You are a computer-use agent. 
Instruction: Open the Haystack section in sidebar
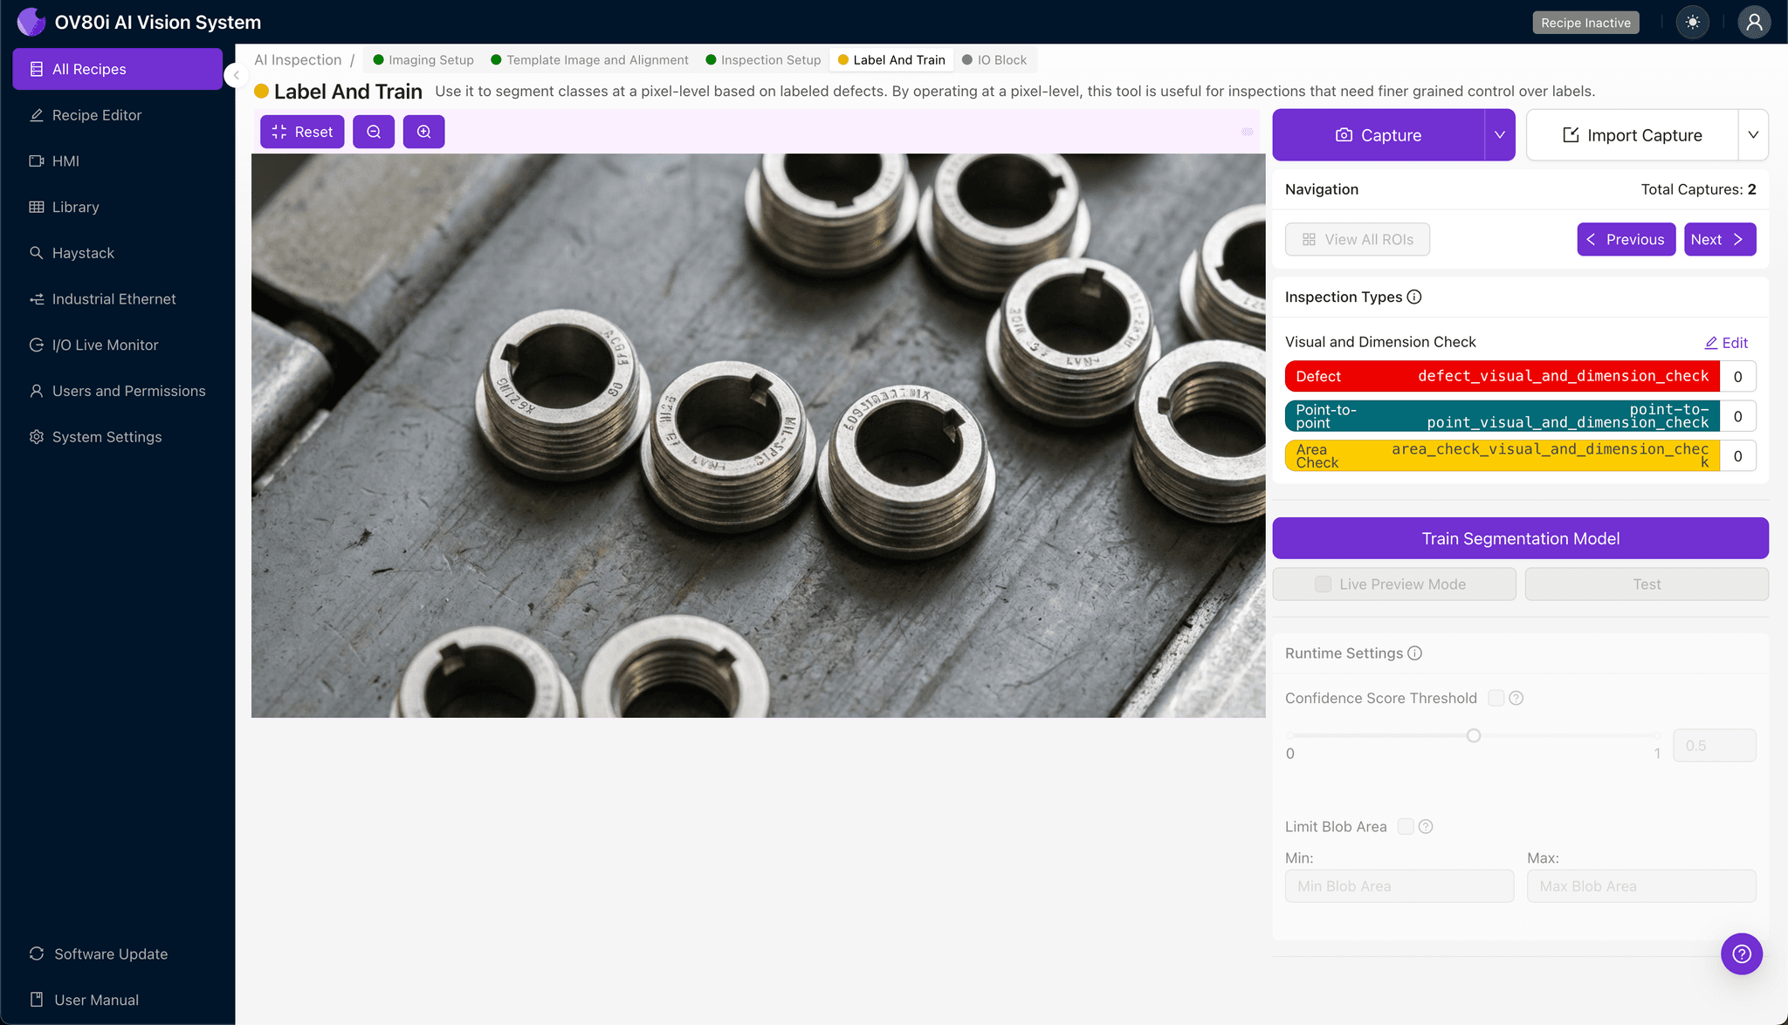pos(85,252)
